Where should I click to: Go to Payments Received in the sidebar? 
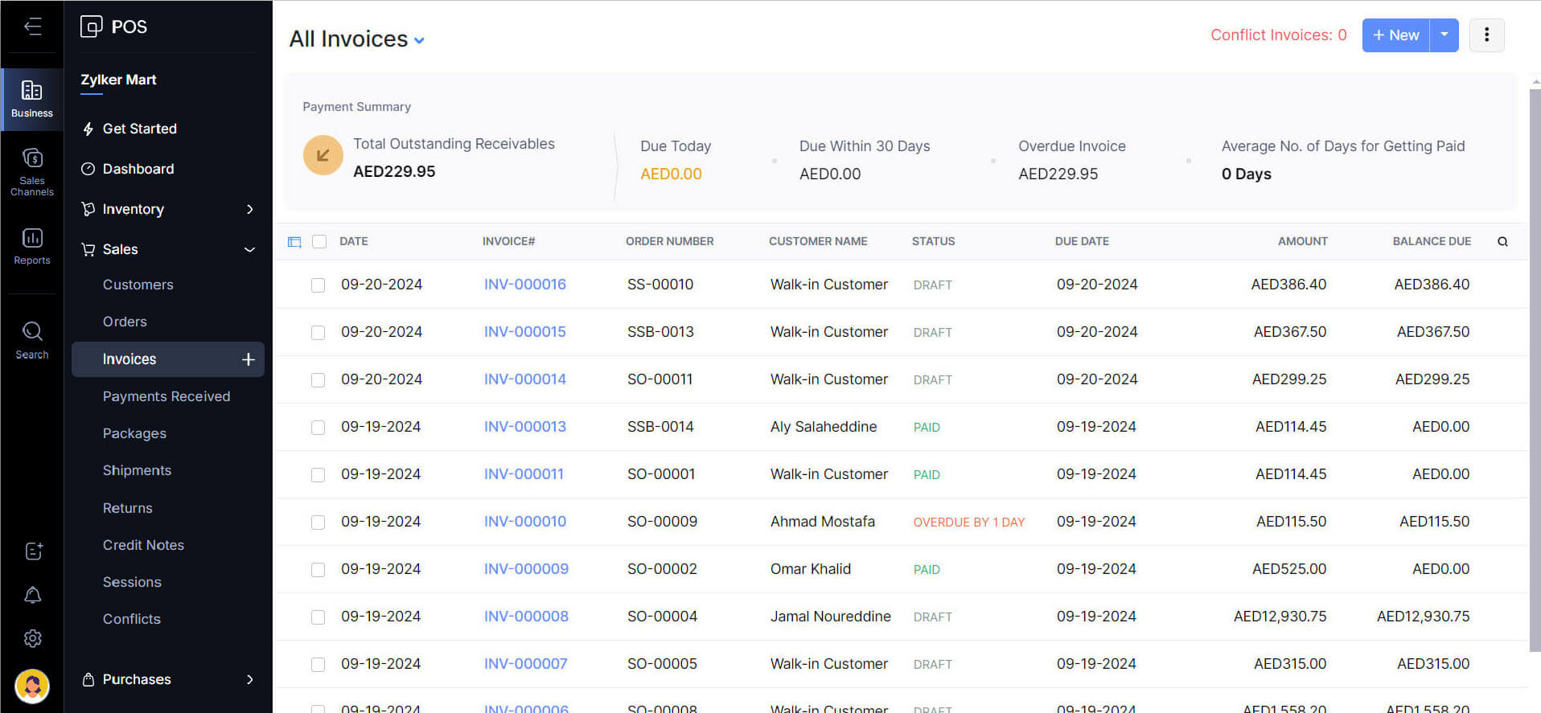click(166, 396)
